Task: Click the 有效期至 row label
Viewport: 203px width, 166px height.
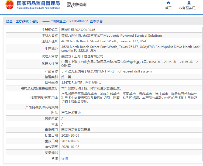Action: click(x=51, y=147)
